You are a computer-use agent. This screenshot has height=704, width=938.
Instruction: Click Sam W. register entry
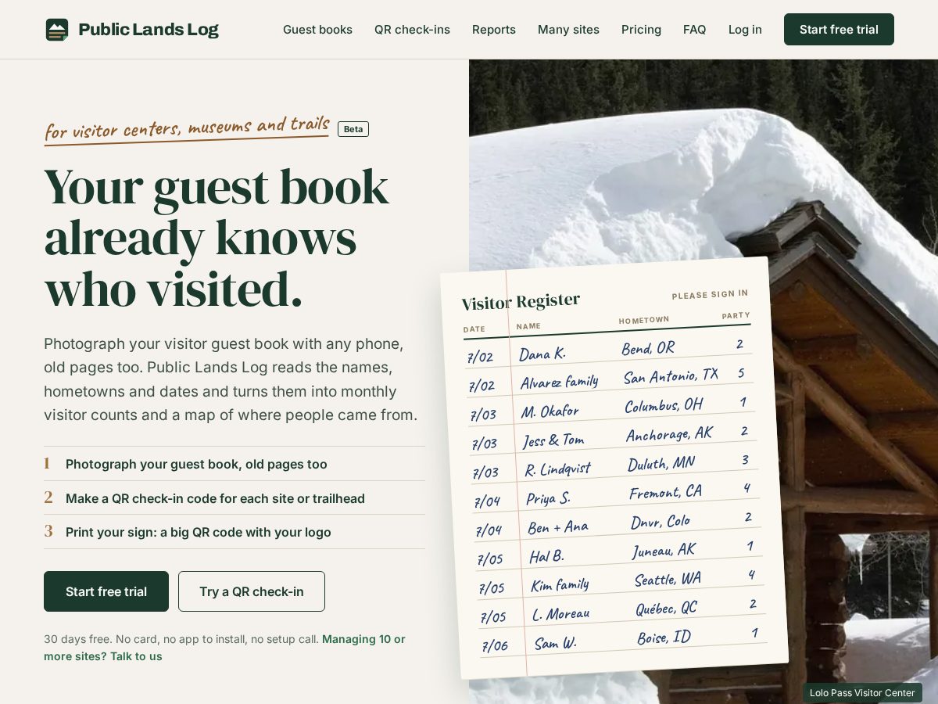pos(555,643)
